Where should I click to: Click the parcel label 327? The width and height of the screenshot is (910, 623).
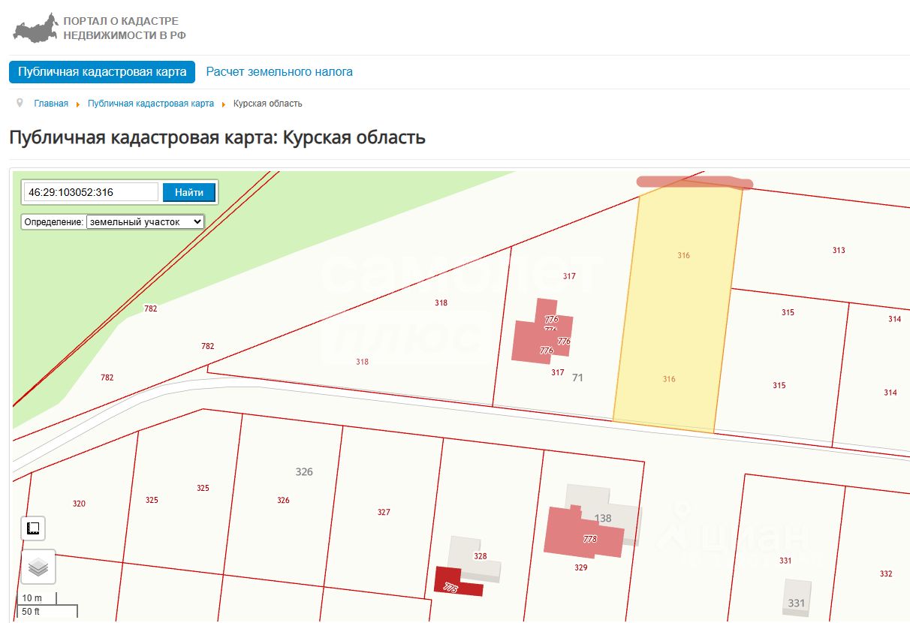(384, 513)
